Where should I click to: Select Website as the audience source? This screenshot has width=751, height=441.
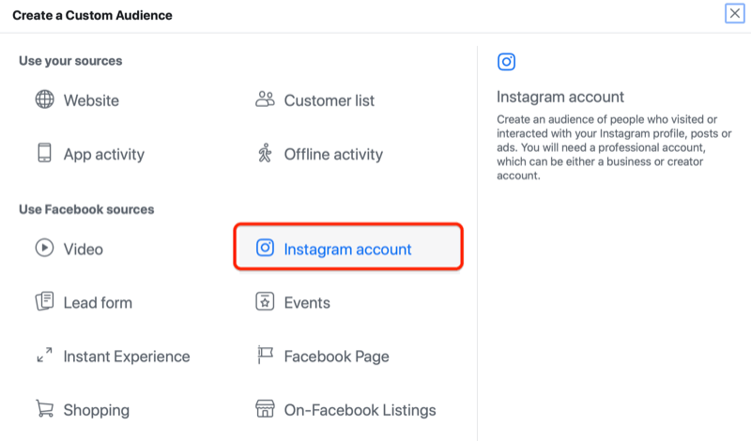91,99
